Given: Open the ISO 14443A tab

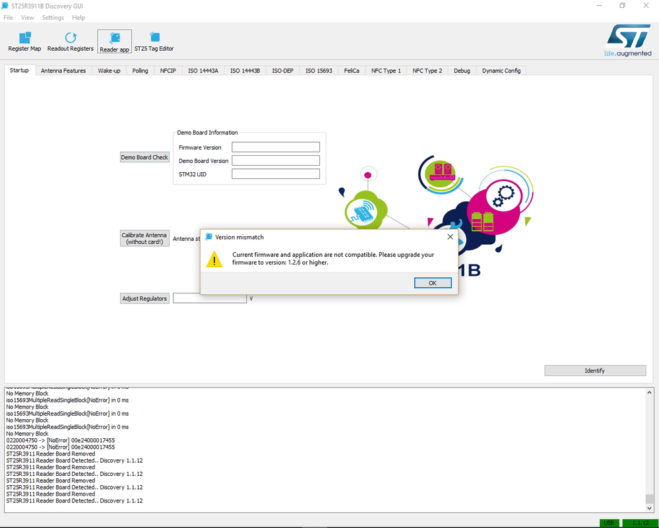Looking at the screenshot, I should [203, 71].
